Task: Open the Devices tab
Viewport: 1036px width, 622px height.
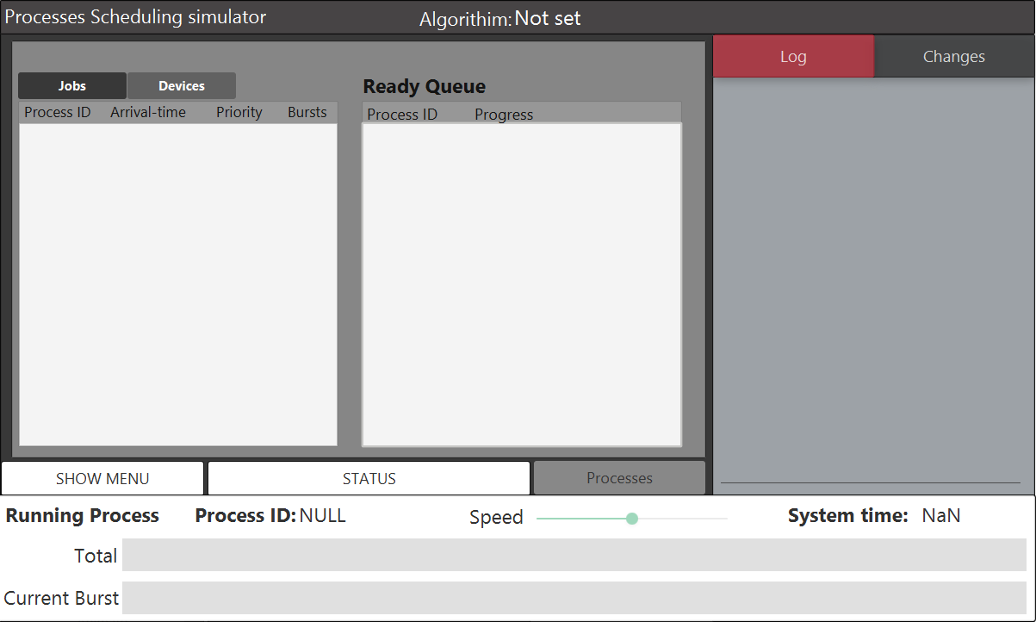Action: tap(182, 86)
